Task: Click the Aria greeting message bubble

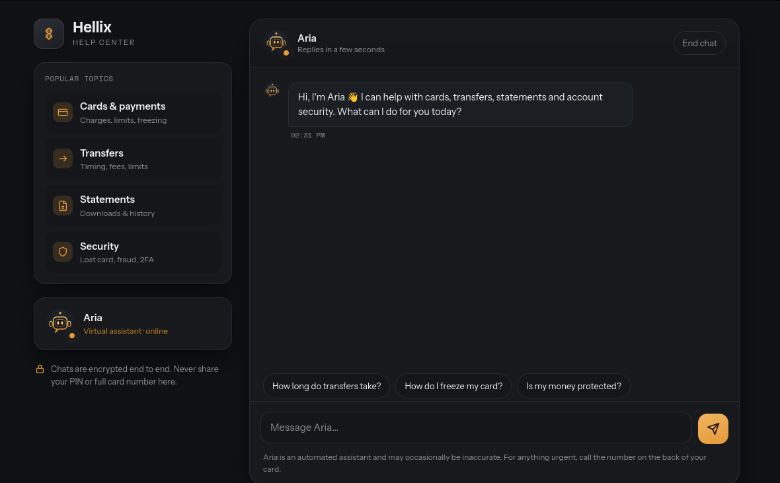Action: [x=460, y=104]
